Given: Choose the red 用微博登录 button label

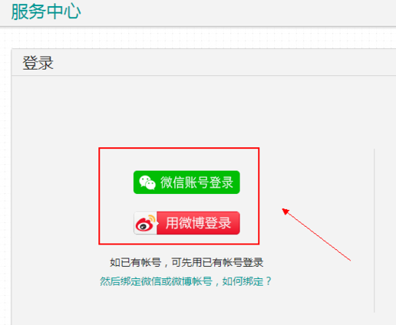Looking at the screenshot, I should 198,223.
